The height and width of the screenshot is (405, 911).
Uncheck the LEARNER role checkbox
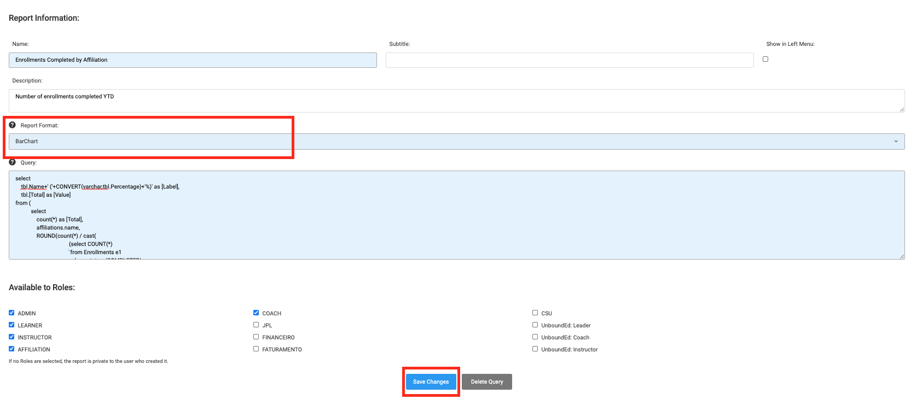click(11, 325)
